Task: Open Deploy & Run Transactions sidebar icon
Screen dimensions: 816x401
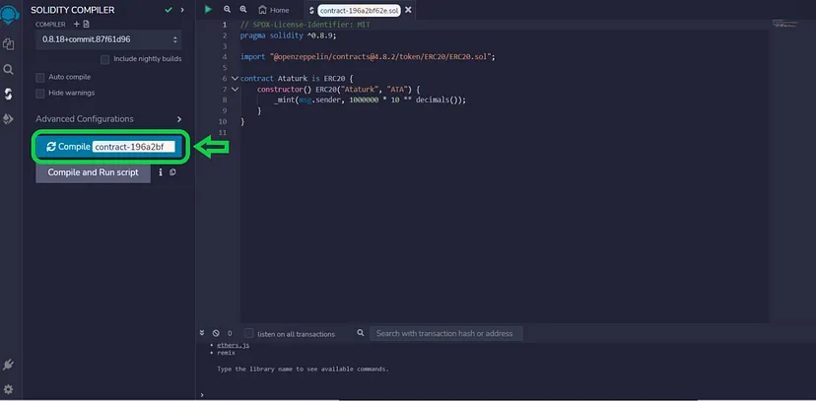Action: click(x=9, y=118)
